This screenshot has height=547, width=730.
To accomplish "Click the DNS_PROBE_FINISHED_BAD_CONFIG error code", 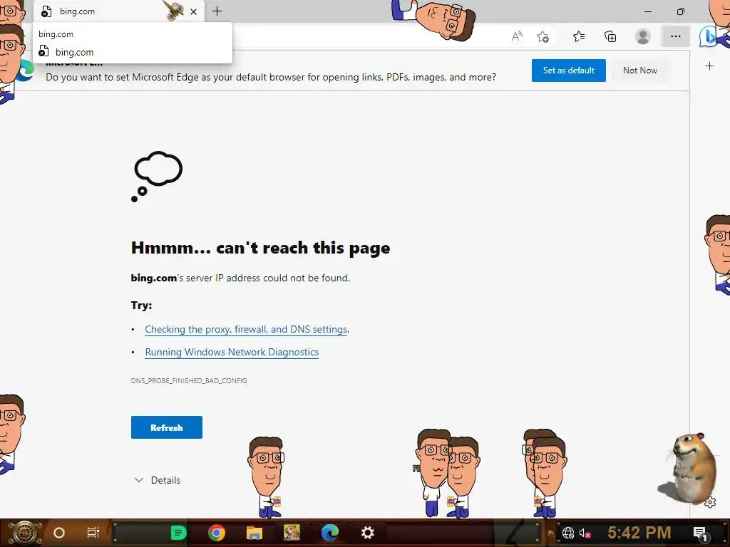I will [x=189, y=380].
